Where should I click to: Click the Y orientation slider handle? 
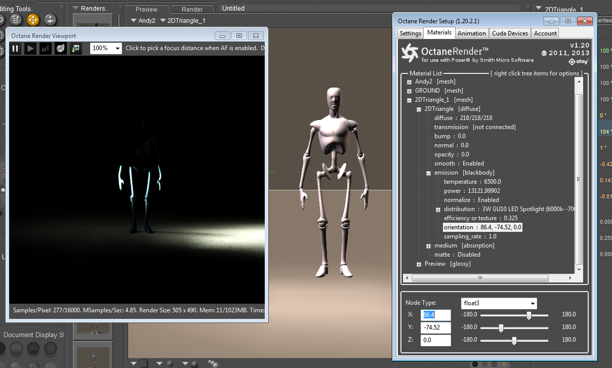(501, 328)
